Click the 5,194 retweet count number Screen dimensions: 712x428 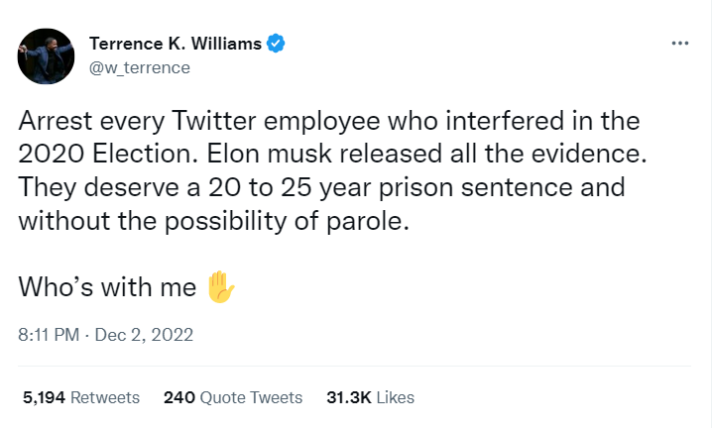(x=44, y=397)
